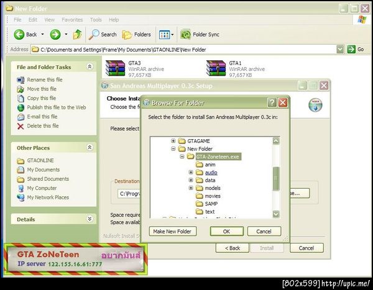
Task: Click Make New Folder button
Action: (173, 231)
